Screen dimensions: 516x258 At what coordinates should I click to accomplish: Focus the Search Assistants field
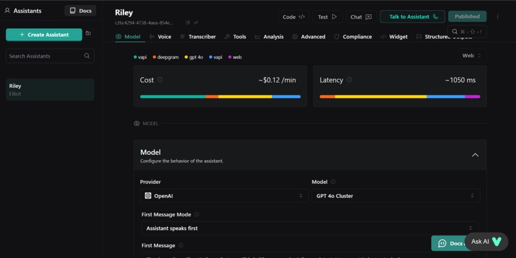point(50,56)
